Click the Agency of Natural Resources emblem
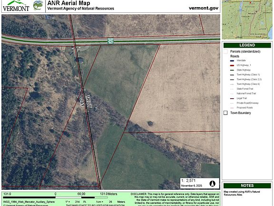This screenshot has width=274, height=206. coord(38,5)
